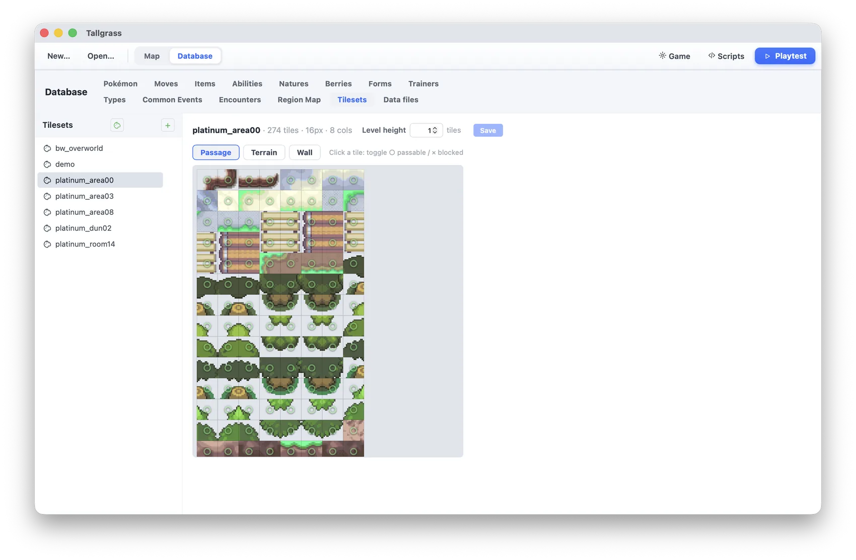The image size is (856, 560).
Task: Open the Scripts code icon
Action: coord(711,56)
